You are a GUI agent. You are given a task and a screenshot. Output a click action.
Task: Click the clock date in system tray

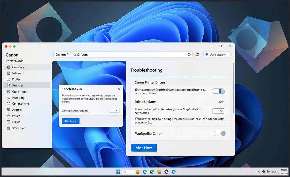click(x=283, y=172)
